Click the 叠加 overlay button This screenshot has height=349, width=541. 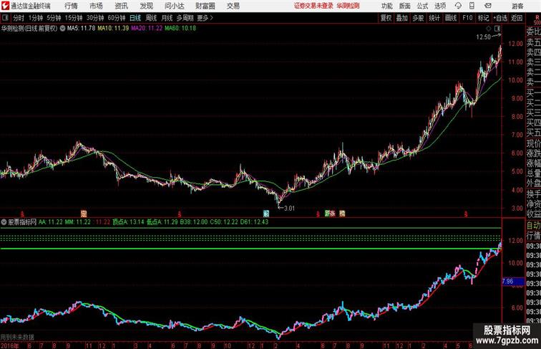tap(401, 18)
